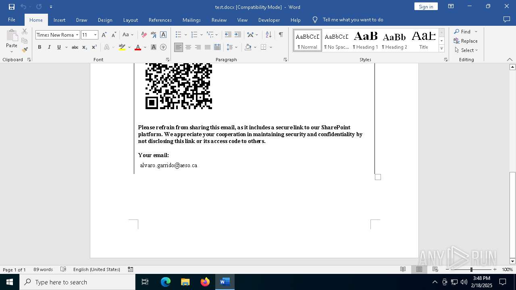Open the Paragraph dialog launcher

[x=285, y=60]
